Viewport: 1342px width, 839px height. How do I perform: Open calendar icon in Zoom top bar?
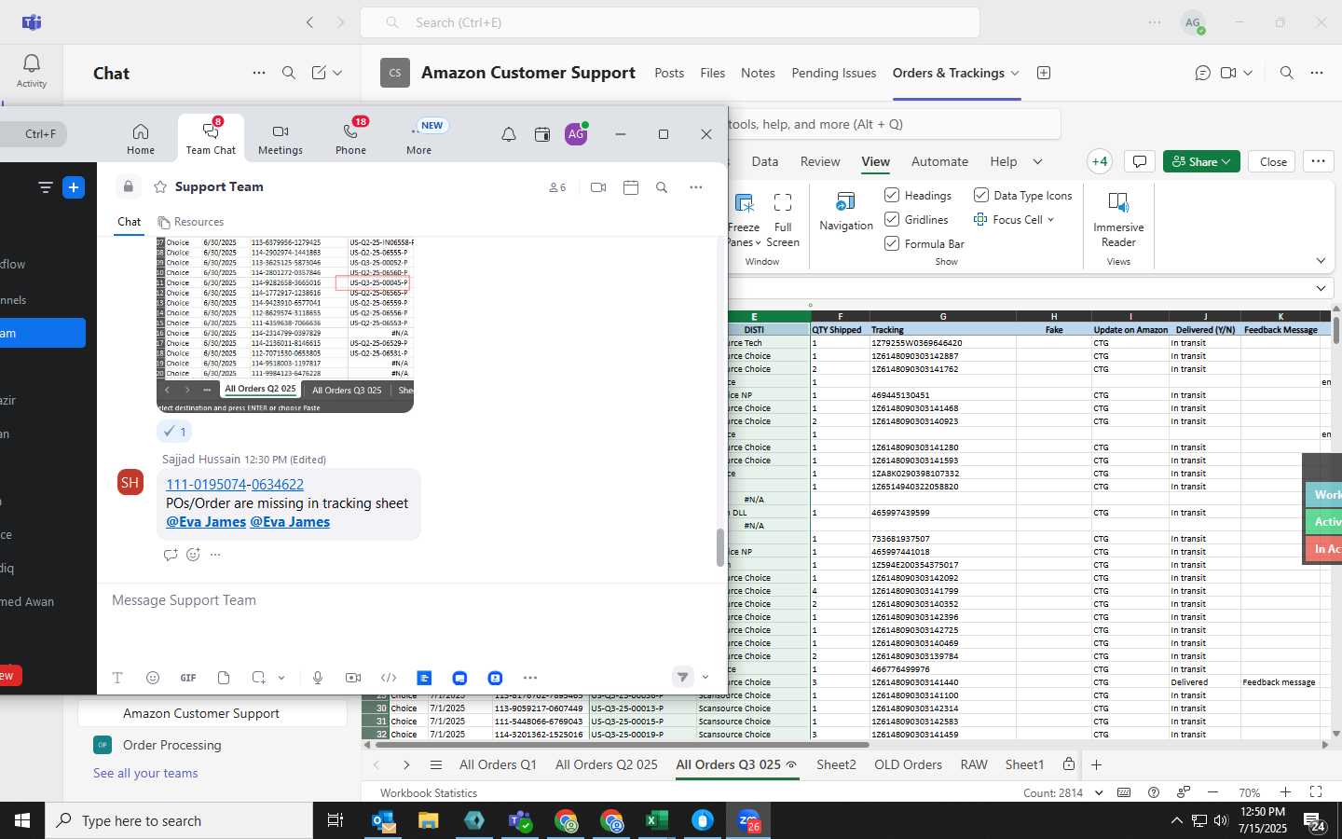(x=542, y=134)
